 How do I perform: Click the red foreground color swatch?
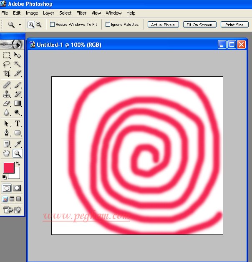point(8,168)
